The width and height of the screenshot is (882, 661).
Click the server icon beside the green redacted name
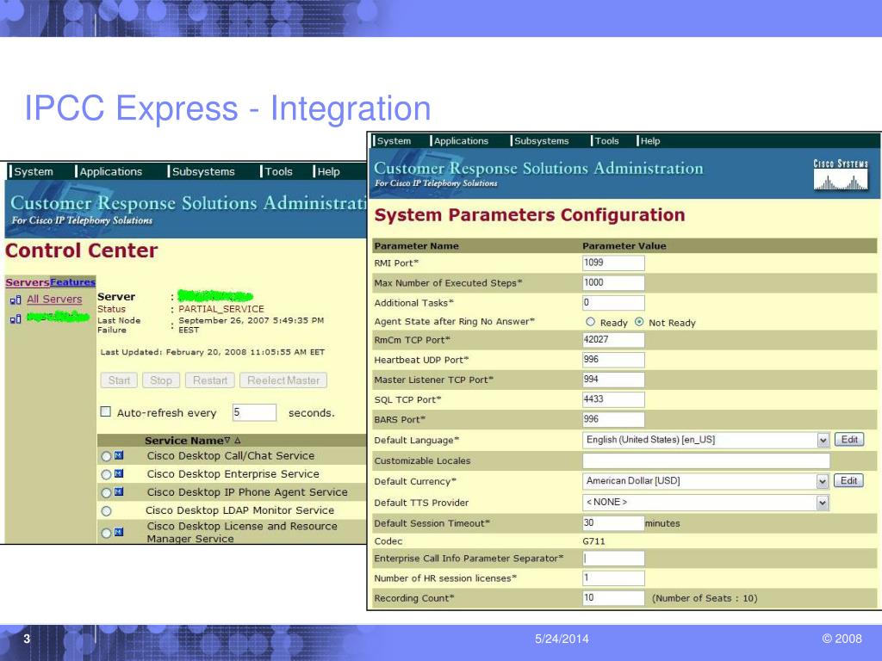coord(16,318)
